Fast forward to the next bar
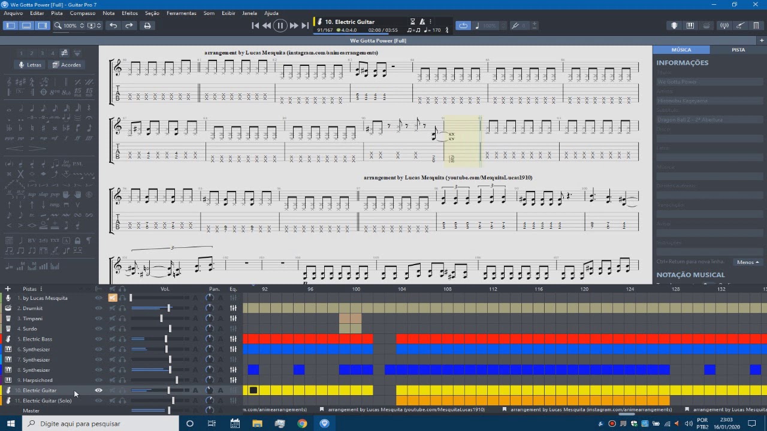Viewport: 767px width, 431px height. 294,26
